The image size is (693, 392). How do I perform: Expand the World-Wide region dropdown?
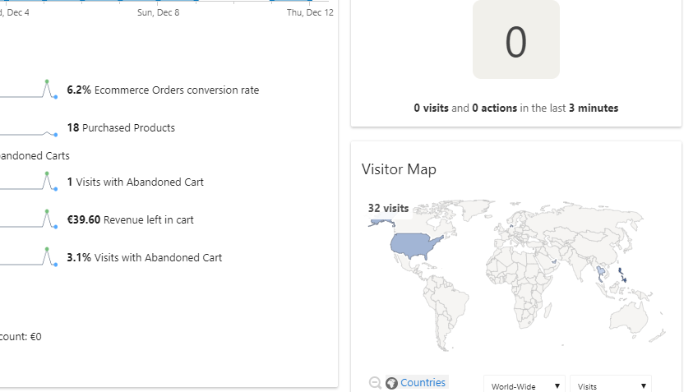(524, 385)
